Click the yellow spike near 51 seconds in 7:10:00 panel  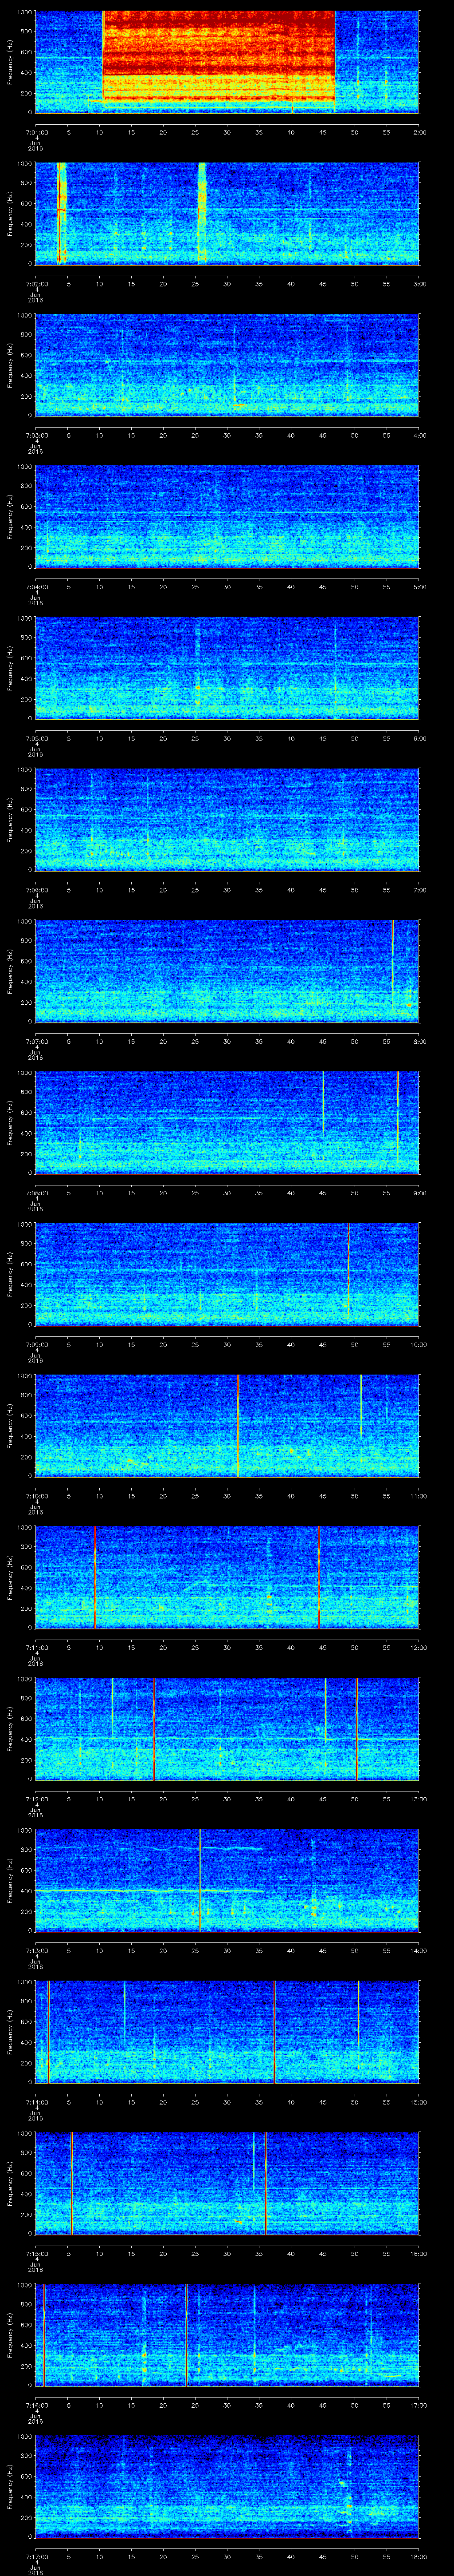(x=361, y=1407)
